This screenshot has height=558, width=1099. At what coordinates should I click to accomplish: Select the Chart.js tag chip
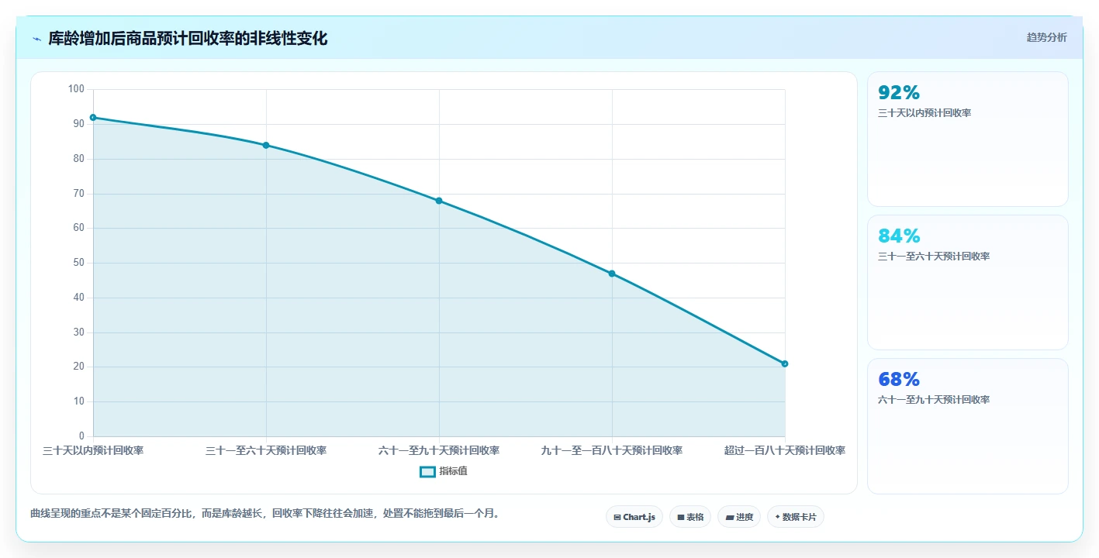[x=634, y=517]
